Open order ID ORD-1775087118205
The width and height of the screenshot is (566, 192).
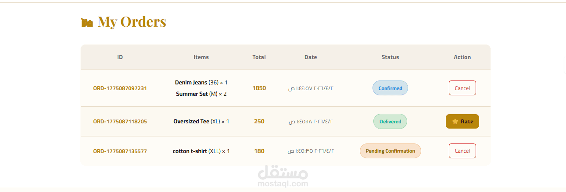tap(120, 122)
